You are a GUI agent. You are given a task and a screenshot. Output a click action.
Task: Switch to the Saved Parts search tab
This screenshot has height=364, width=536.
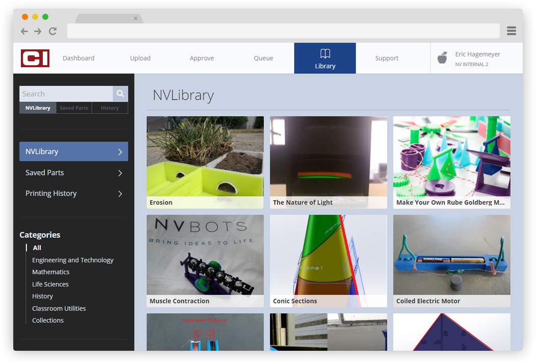coord(74,108)
